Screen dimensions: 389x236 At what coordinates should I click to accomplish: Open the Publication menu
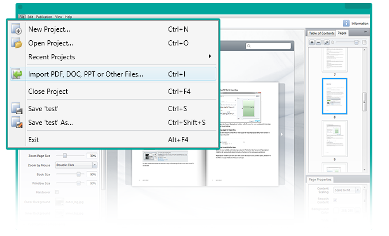44,17
